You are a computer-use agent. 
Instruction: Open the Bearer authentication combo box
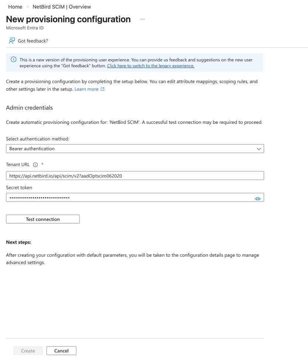pyautogui.click(x=129, y=149)
